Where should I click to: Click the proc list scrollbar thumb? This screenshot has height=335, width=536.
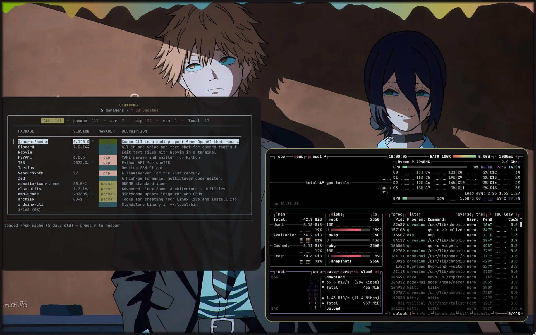tap(521, 225)
